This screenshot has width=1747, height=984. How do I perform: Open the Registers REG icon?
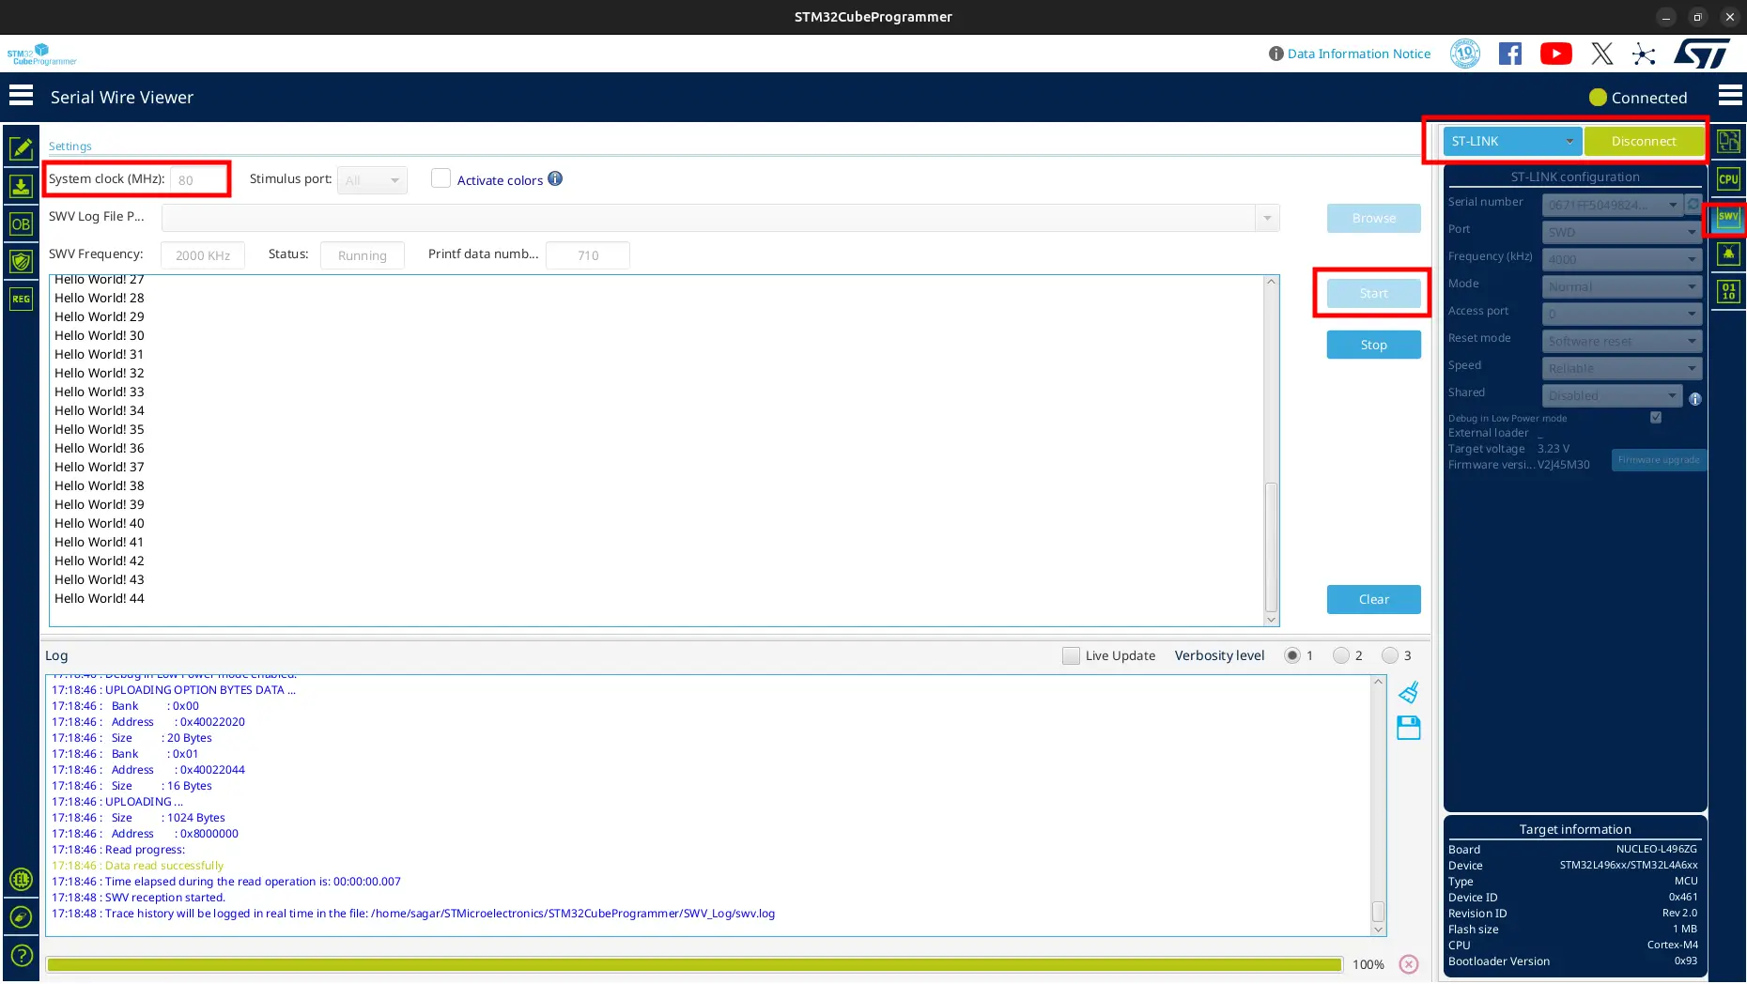click(21, 299)
